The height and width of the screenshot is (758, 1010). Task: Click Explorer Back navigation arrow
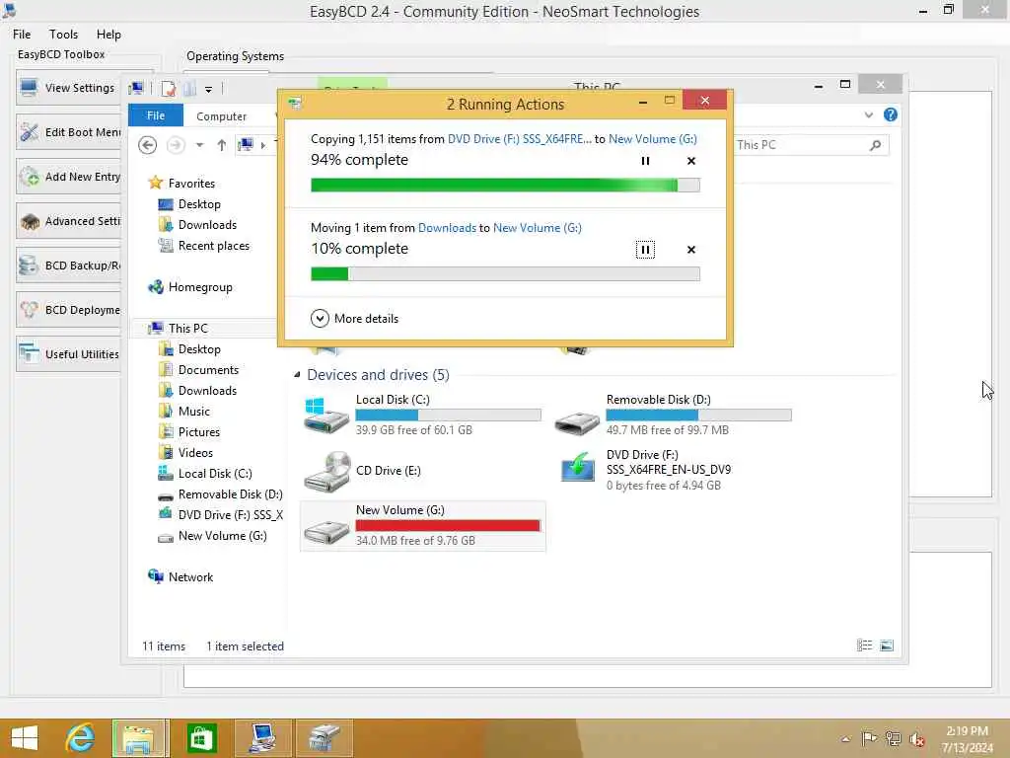tap(148, 145)
